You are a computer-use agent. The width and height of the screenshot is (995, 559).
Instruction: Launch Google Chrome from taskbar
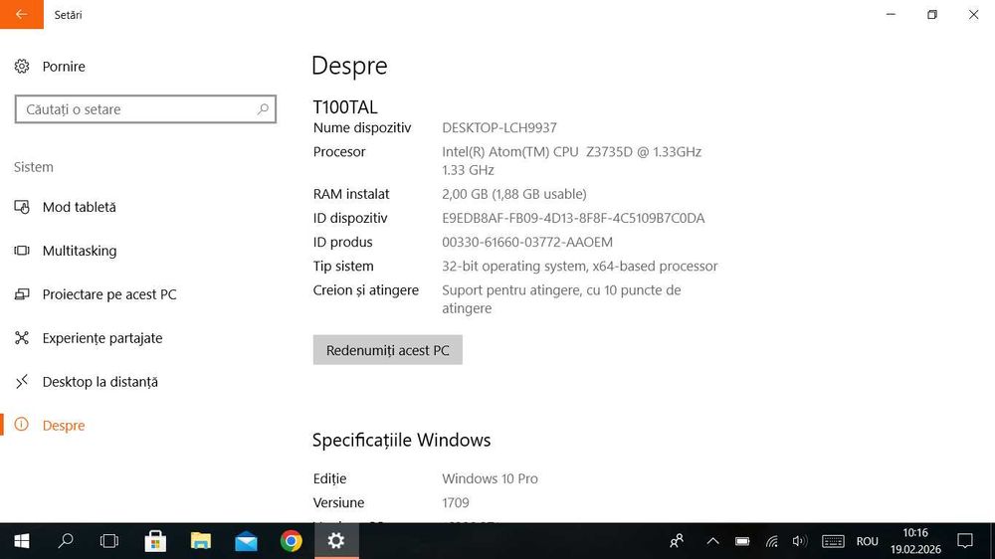point(292,541)
